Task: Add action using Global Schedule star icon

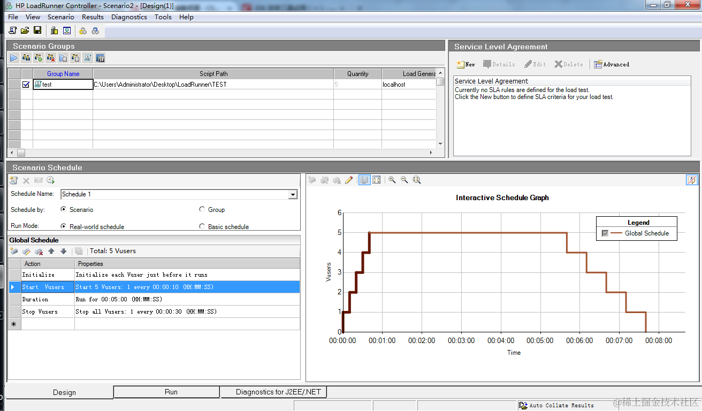Action: [14, 251]
